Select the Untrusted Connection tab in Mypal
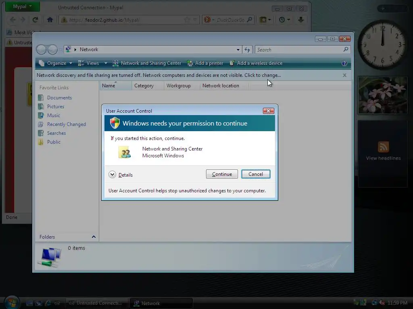The width and height of the screenshot is (413, 309). pyautogui.click(x=19, y=43)
